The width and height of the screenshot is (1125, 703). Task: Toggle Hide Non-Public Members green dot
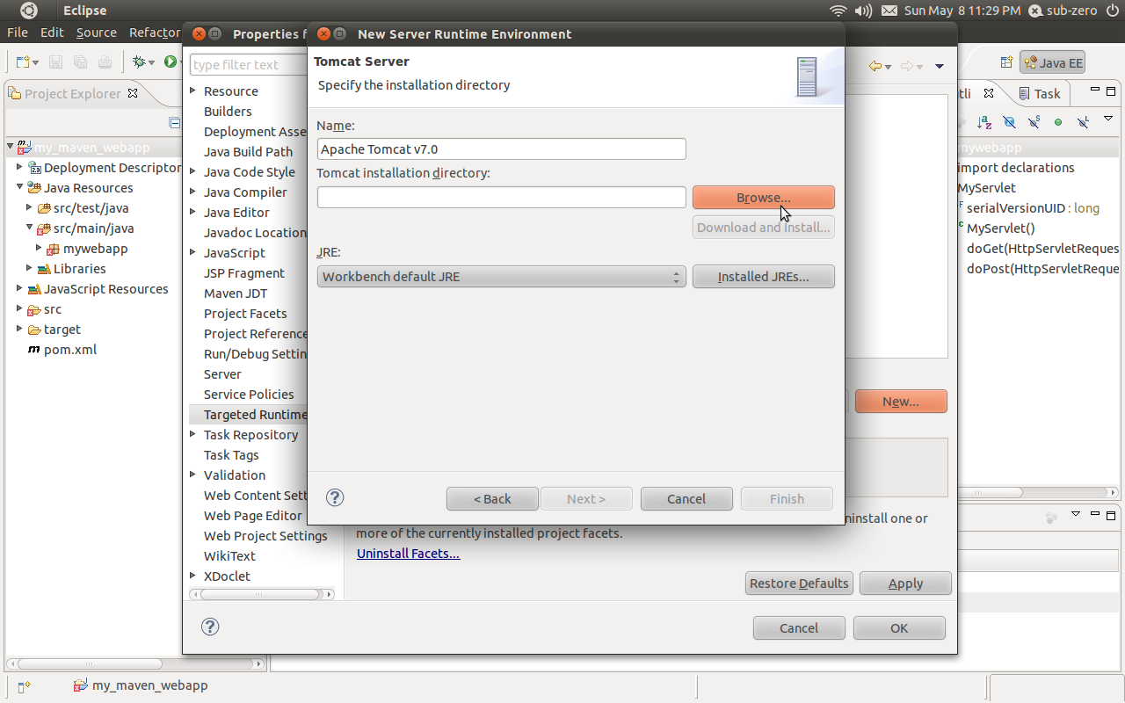[1058, 122]
